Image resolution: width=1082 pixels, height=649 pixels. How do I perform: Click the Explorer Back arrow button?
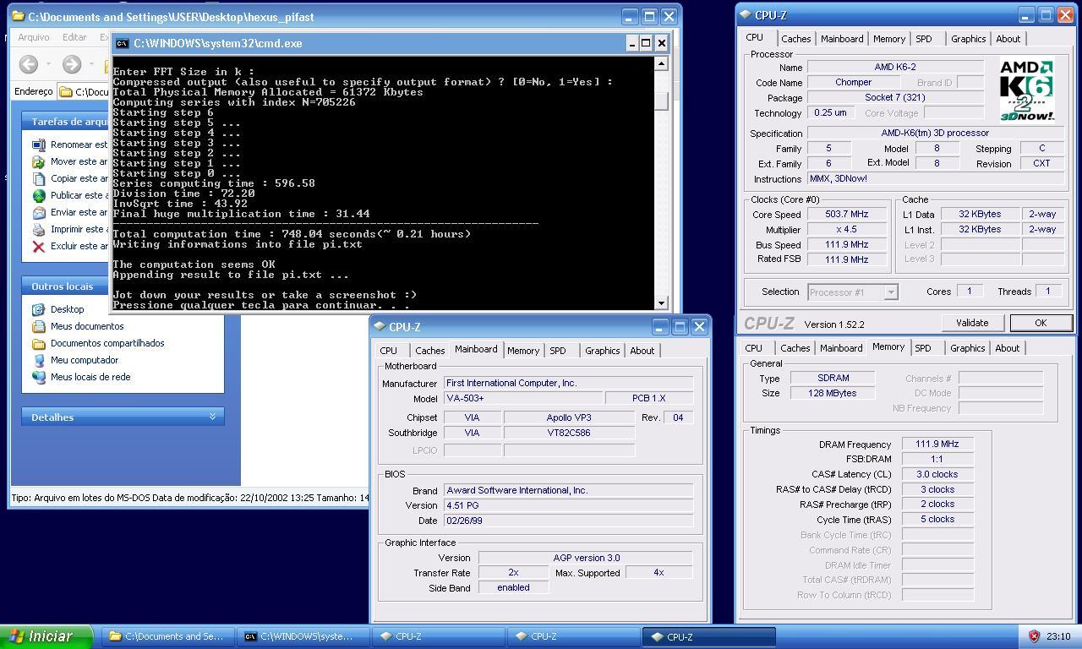(29, 64)
